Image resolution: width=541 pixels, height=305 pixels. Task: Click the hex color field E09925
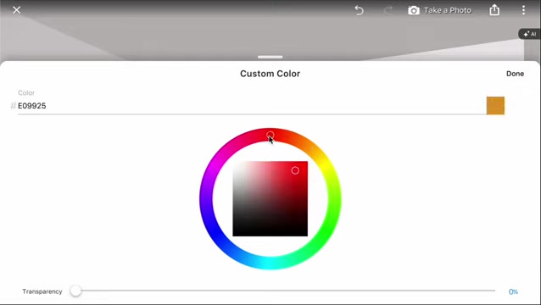pos(252,106)
